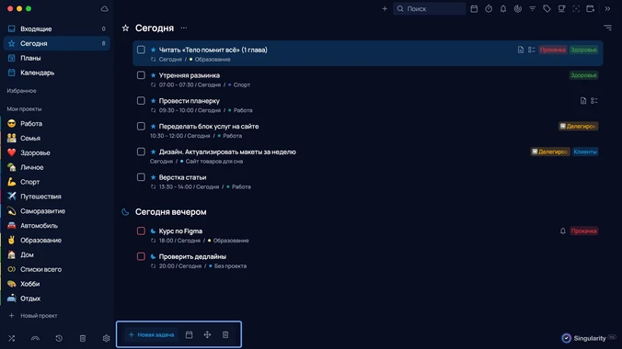Click Делегировано tag on Переделать блок услуг
622x349 pixels.
[x=579, y=127]
